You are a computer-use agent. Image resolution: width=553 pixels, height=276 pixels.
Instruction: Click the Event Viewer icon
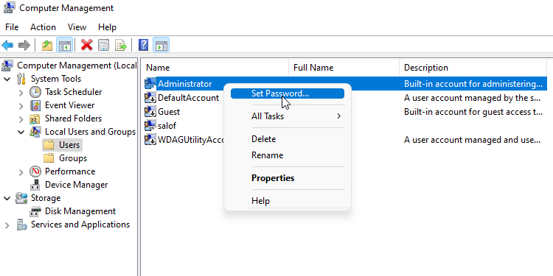click(35, 105)
